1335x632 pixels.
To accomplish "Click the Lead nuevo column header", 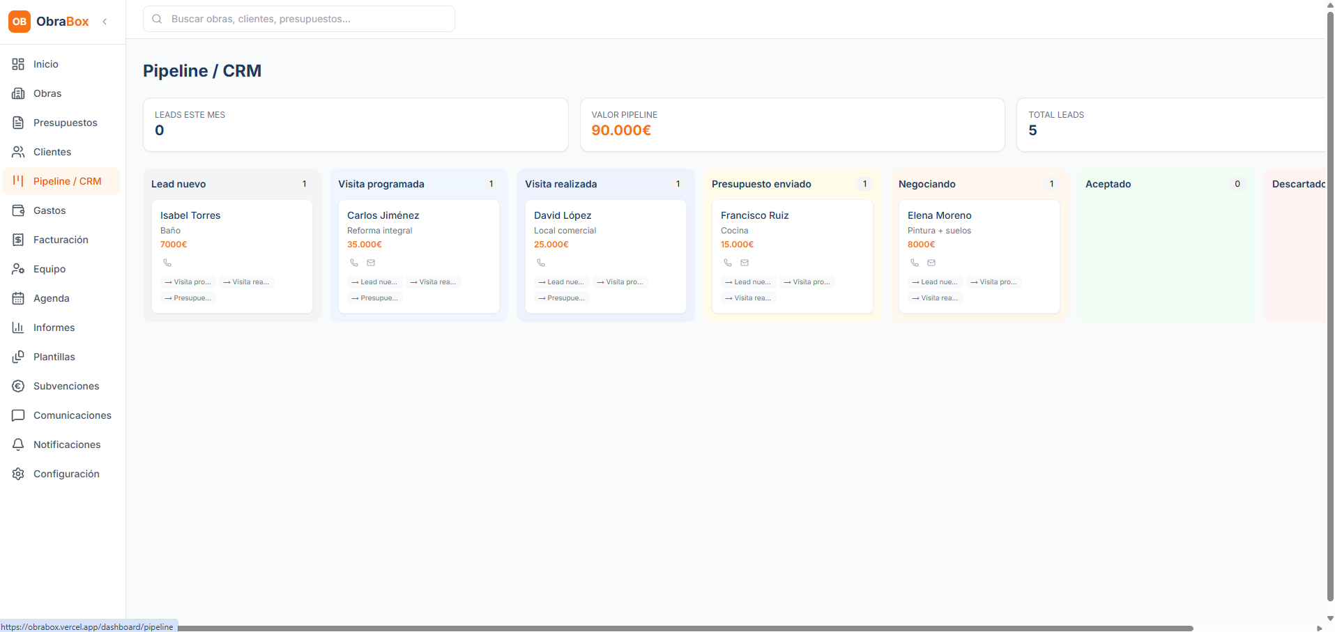I will (x=178, y=184).
